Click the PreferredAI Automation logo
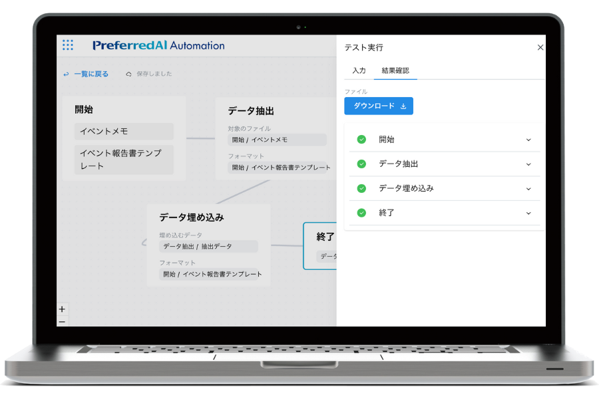This screenshot has height=399, width=599. (x=158, y=46)
